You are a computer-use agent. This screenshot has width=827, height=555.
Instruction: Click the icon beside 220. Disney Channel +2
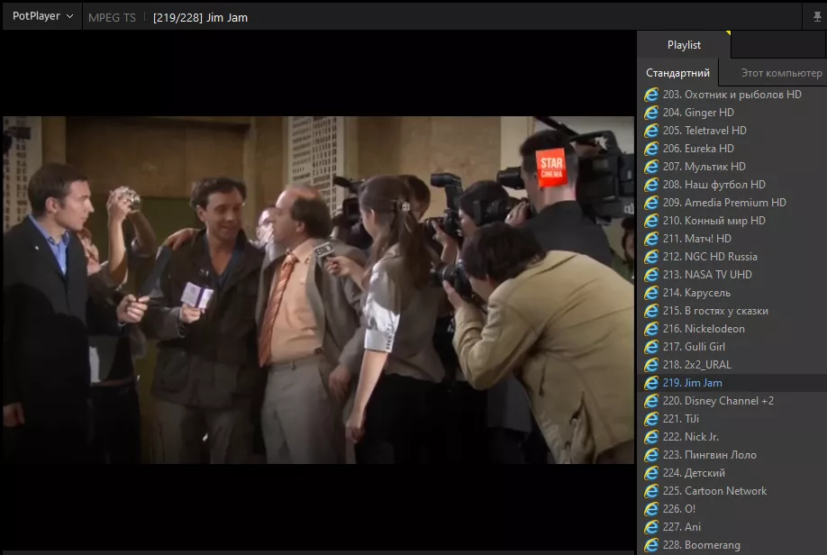pyautogui.click(x=651, y=400)
